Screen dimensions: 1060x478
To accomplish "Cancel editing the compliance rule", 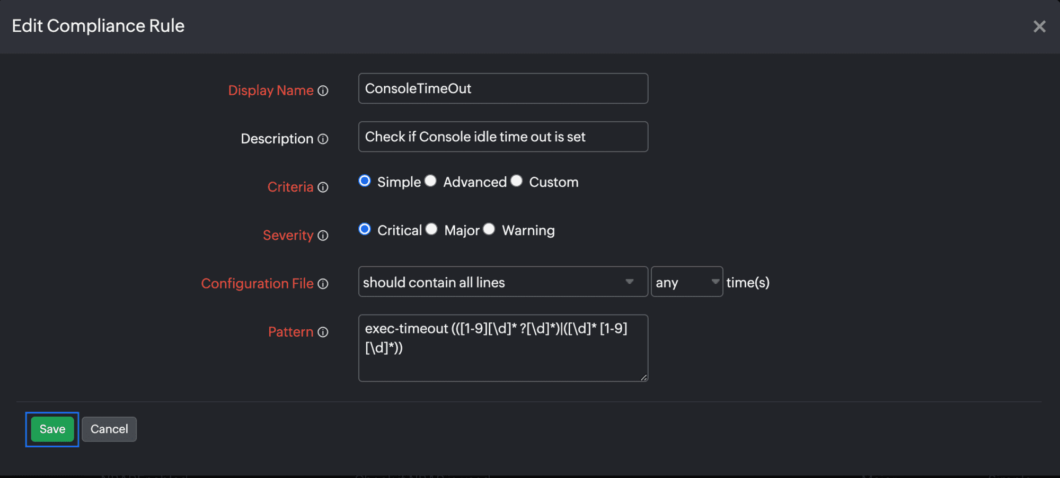I will [109, 429].
